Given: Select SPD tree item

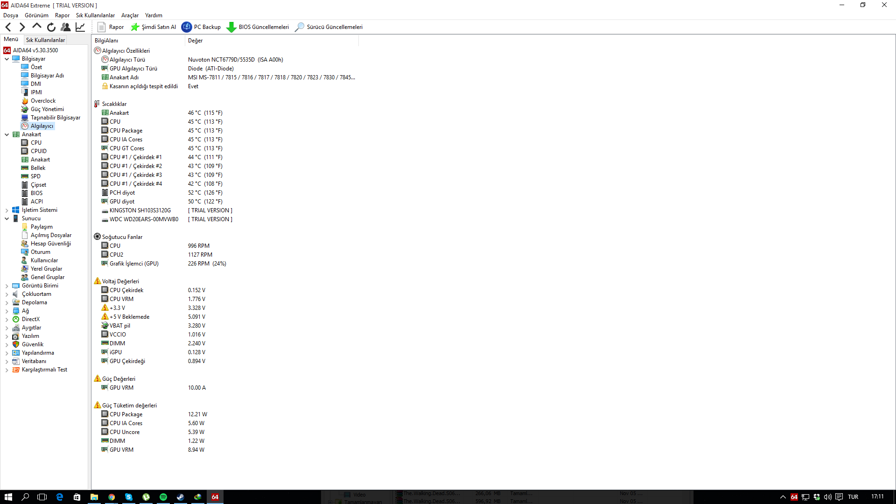Looking at the screenshot, I should tap(35, 176).
